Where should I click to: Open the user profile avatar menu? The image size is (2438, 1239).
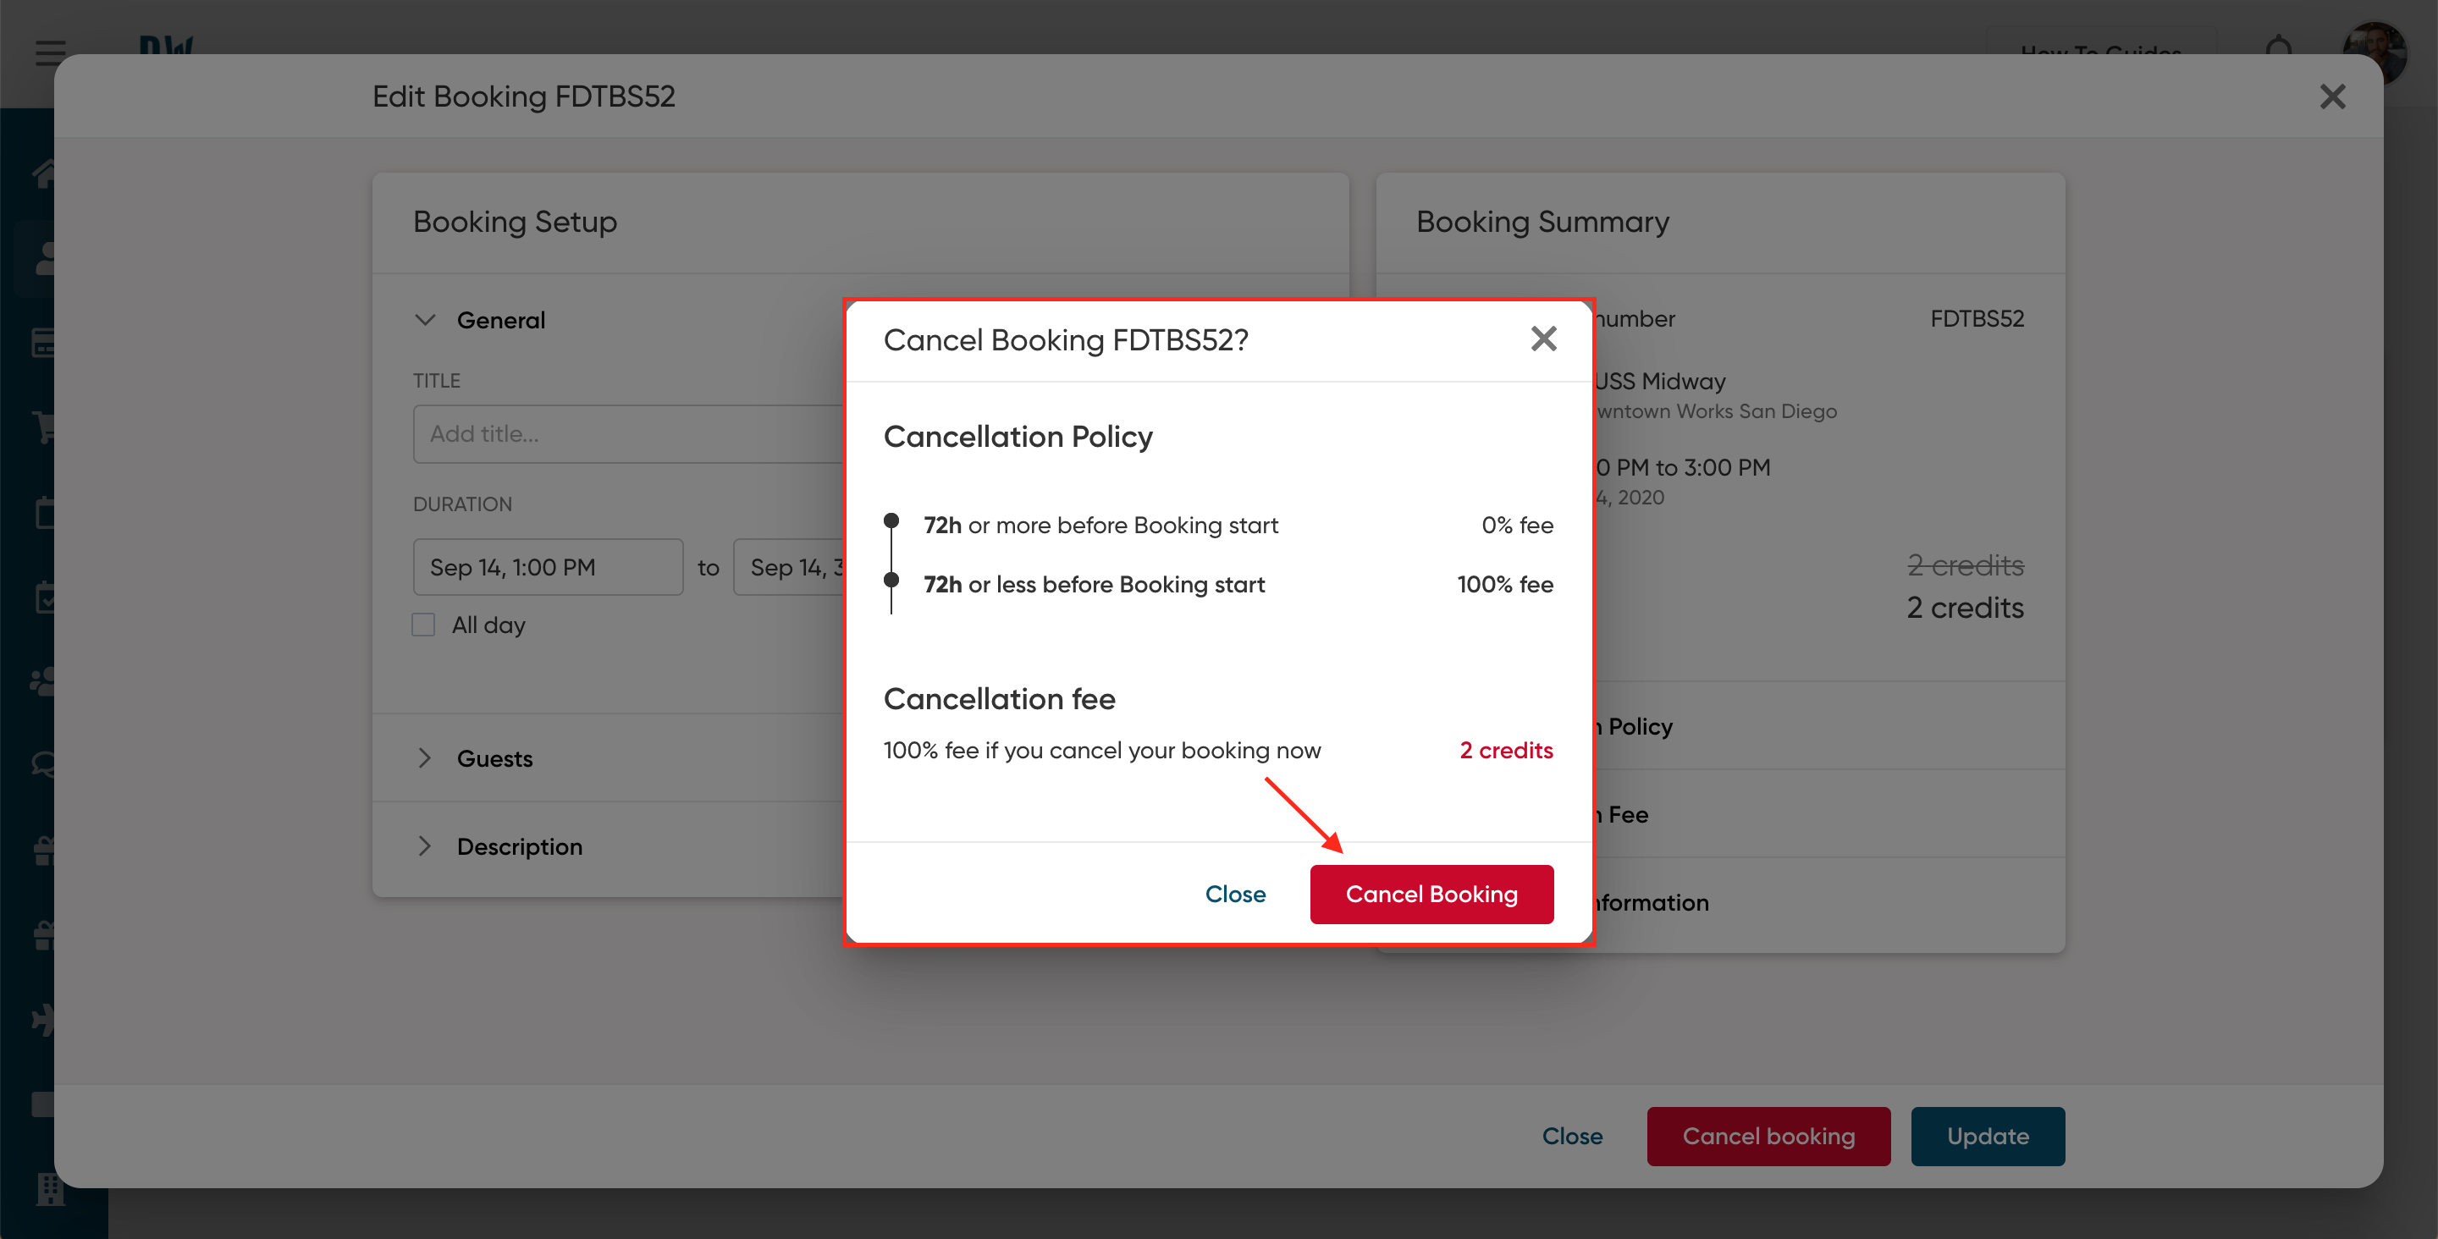[2375, 53]
